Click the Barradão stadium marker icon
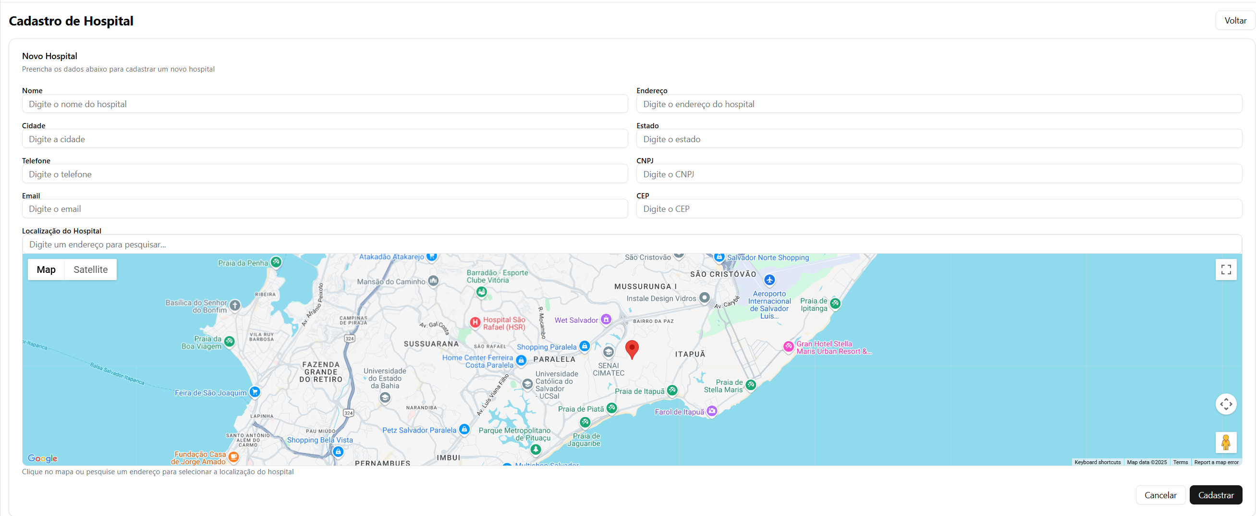The width and height of the screenshot is (1256, 516). tap(482, 292)
